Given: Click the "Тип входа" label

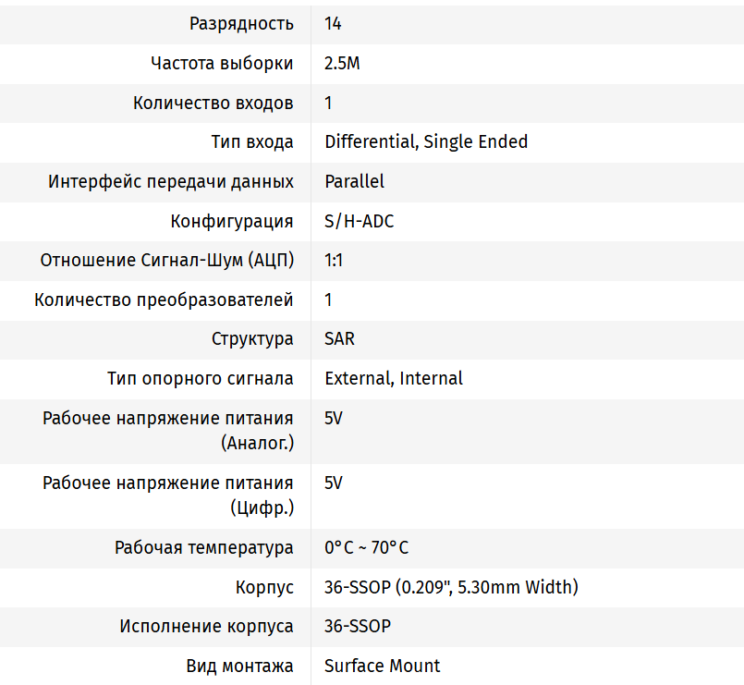Looking at the screenshot, I should tap(252, 142).
